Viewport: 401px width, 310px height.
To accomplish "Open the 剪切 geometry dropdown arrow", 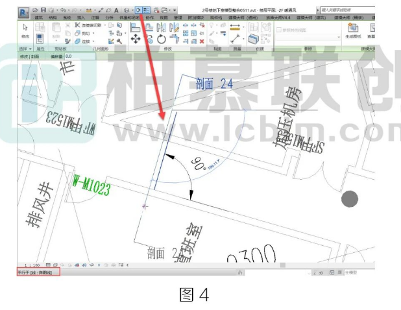I will [93, 33].
